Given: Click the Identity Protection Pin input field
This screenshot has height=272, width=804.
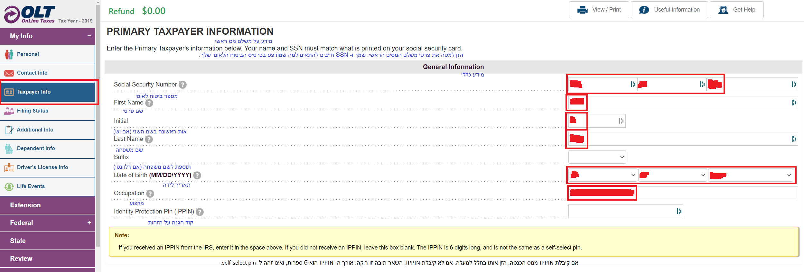Looking at the screenshot, I should (625, 211).
